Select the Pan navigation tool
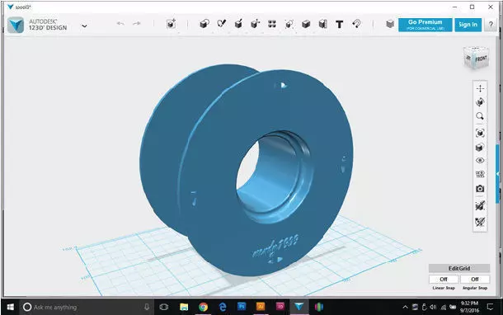Screen dimensions: 503x315 [x=480, y=88]
